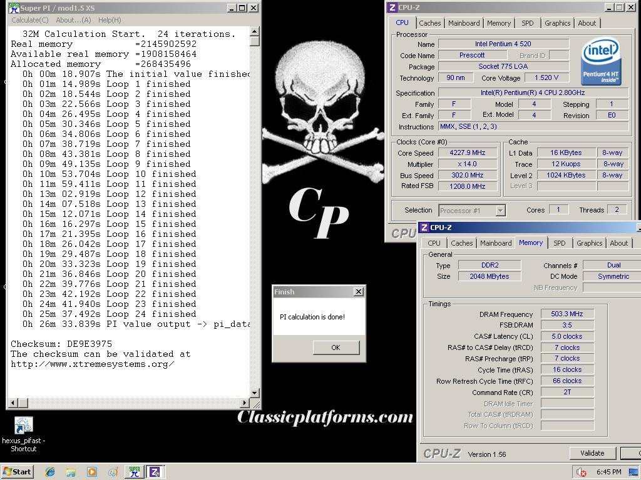Screen dimensions: 641x480
Task: Select the active Memory tab in lower CPU-Z window
Action: coord(531,242)
